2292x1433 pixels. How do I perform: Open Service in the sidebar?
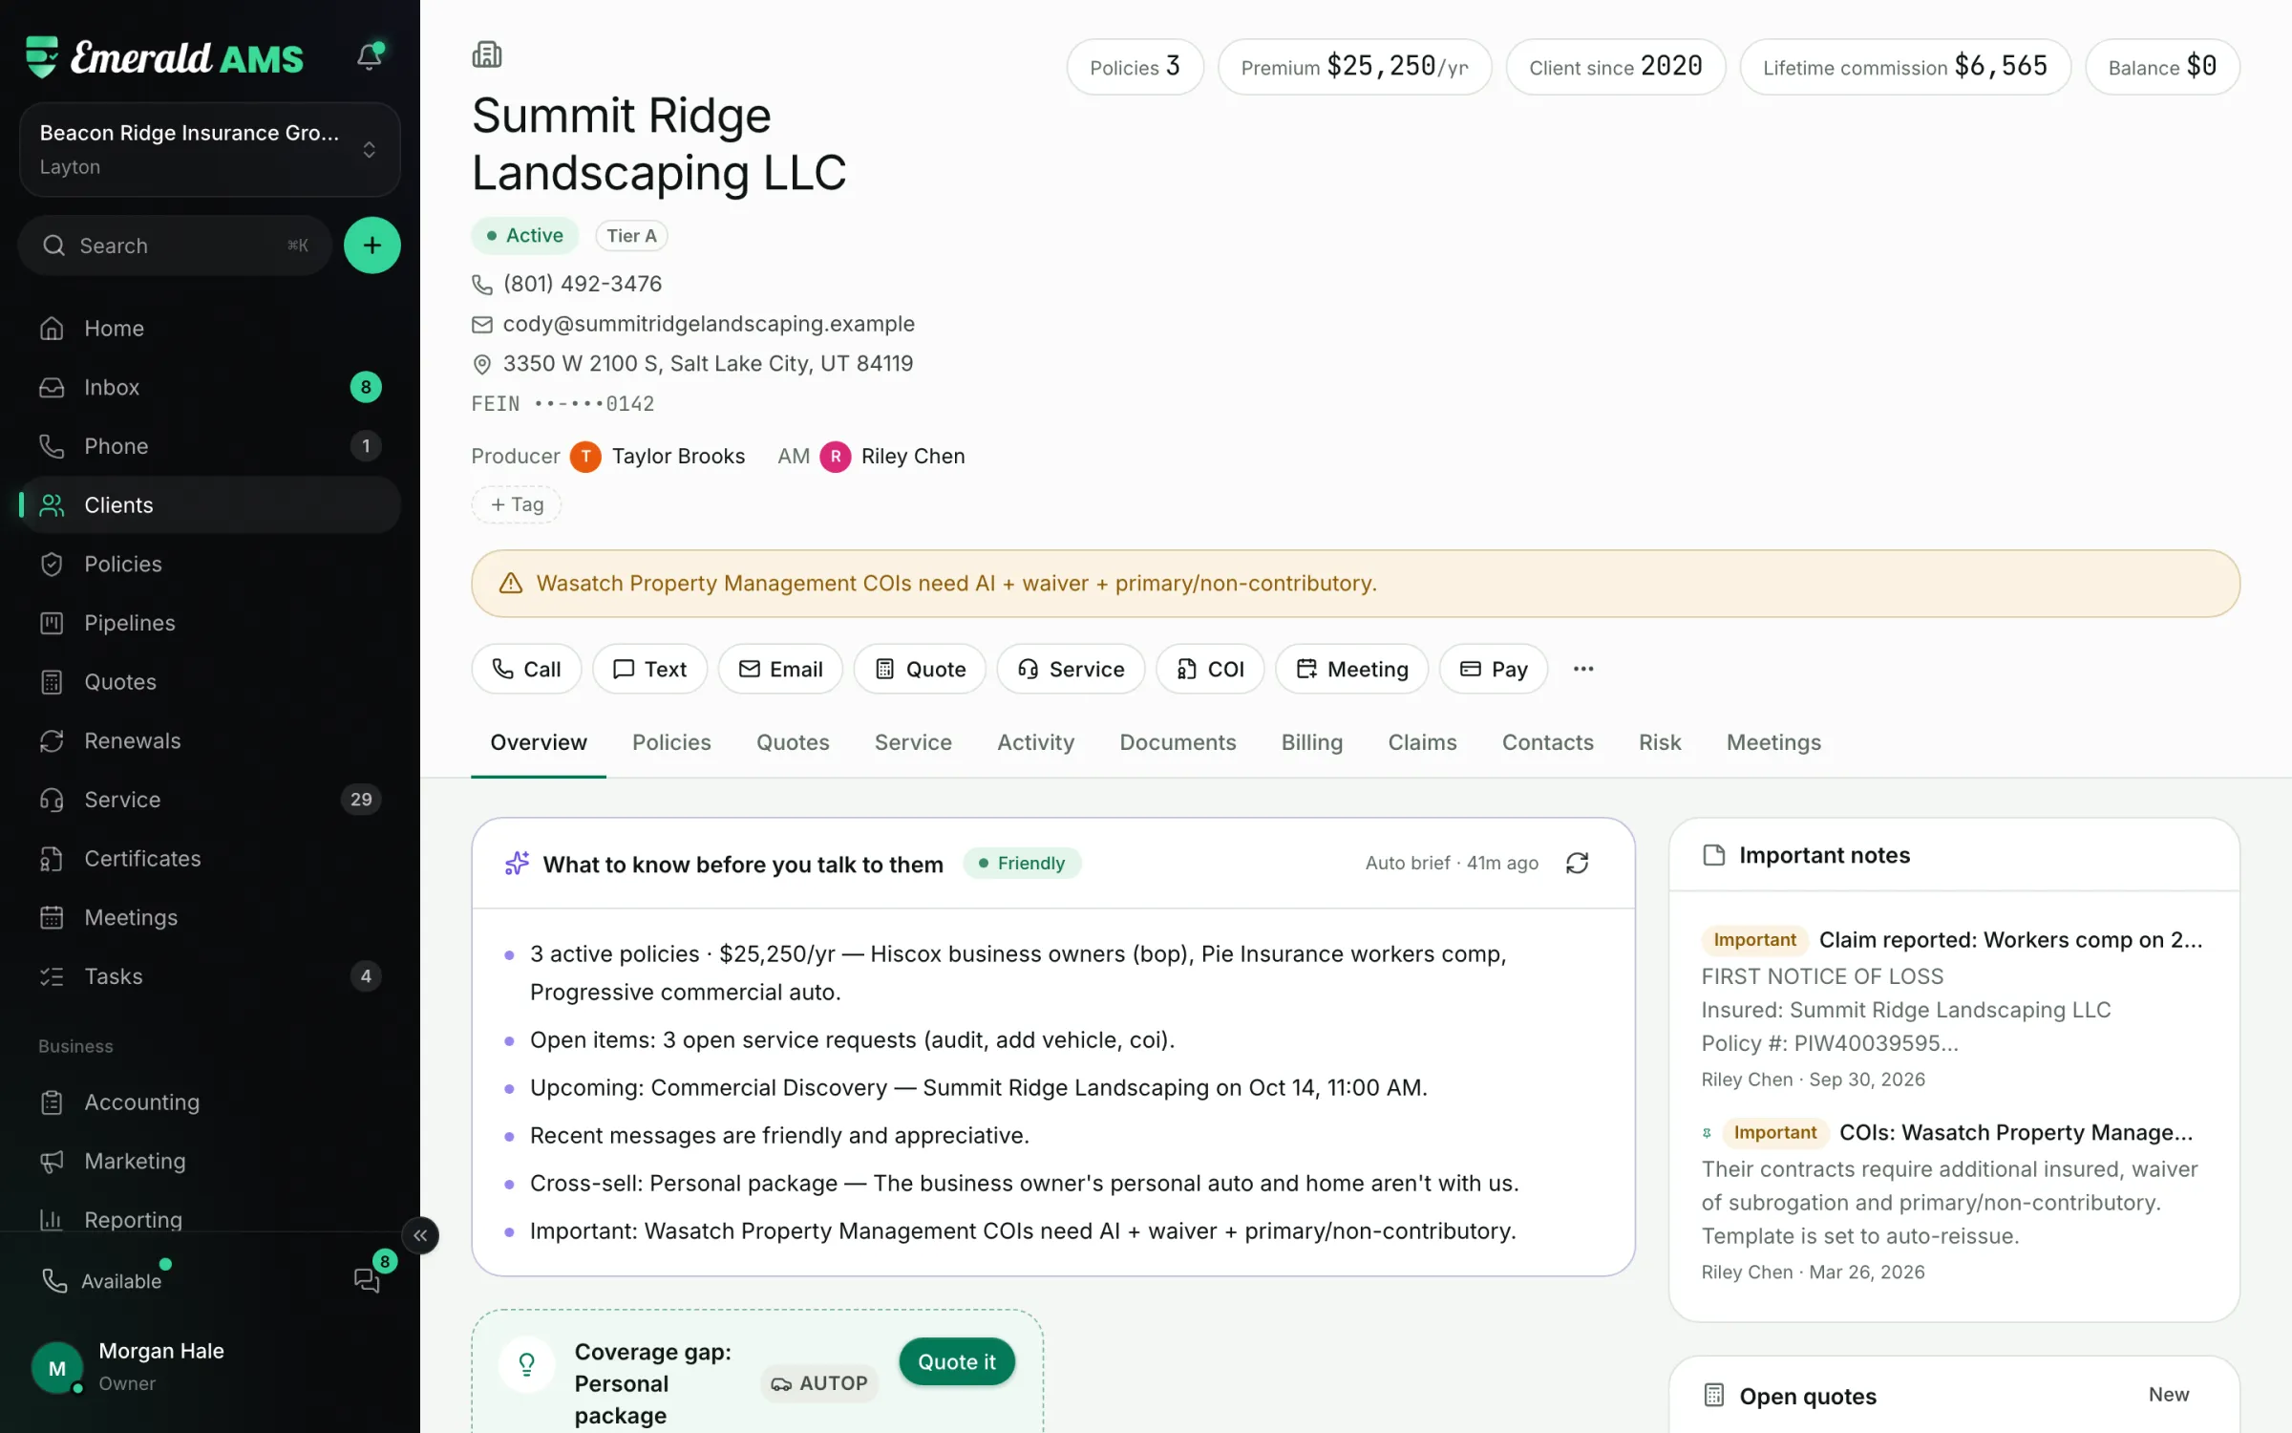click(209, 800)
